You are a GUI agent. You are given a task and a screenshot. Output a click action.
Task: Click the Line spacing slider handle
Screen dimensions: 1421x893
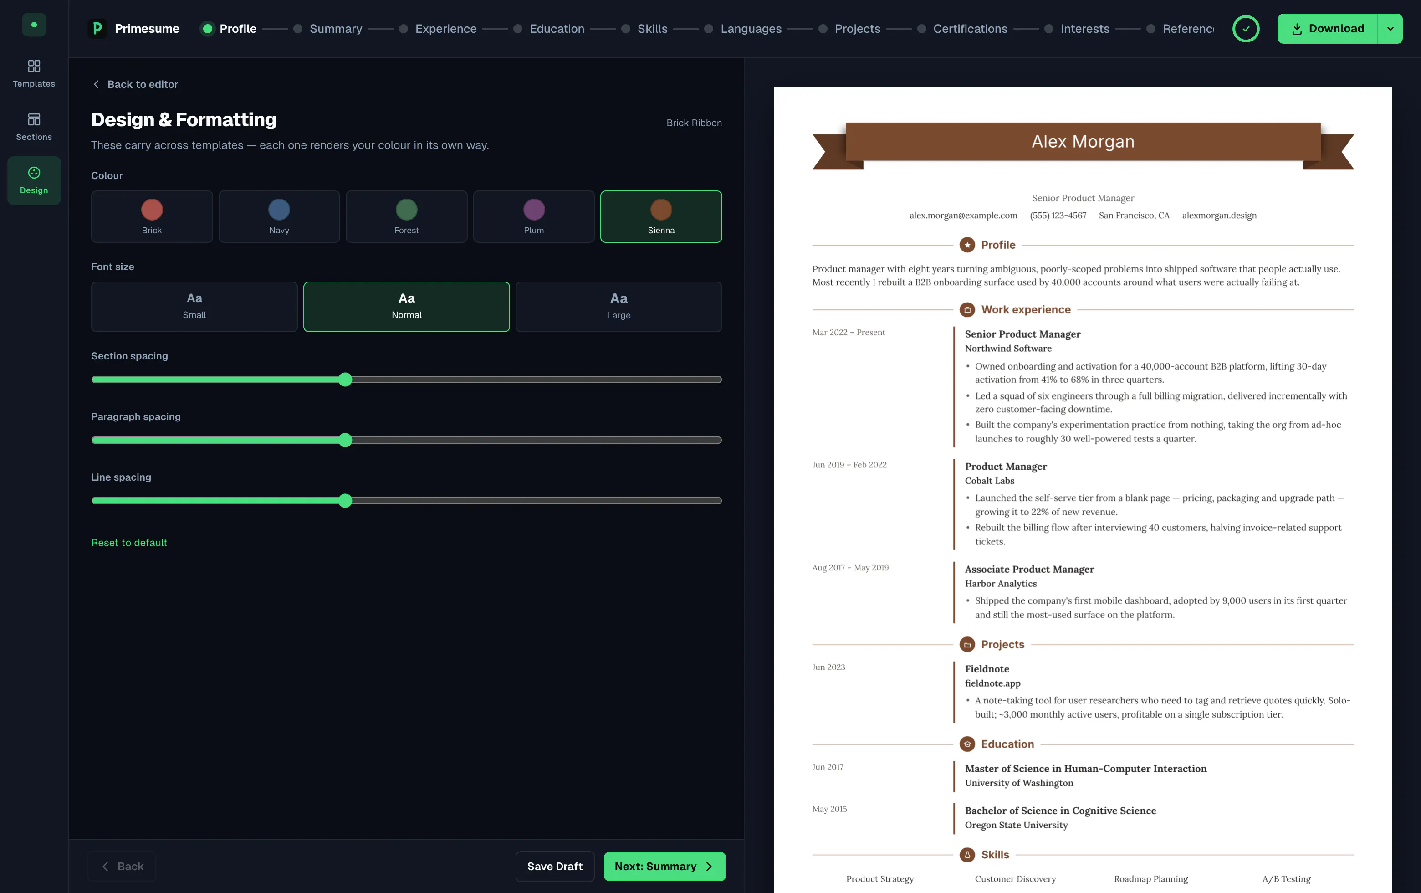tap(346, 501)
